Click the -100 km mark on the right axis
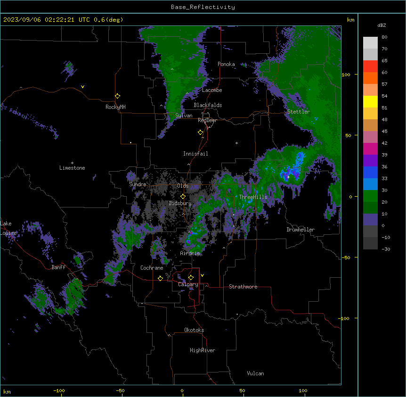The width and height of the screenshot is (406, 397). coord(344,318)
